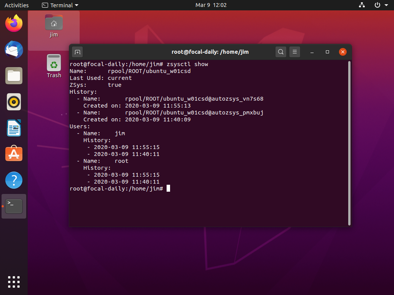Open the Files application
The image size is (394, 295).
point(13,76)
